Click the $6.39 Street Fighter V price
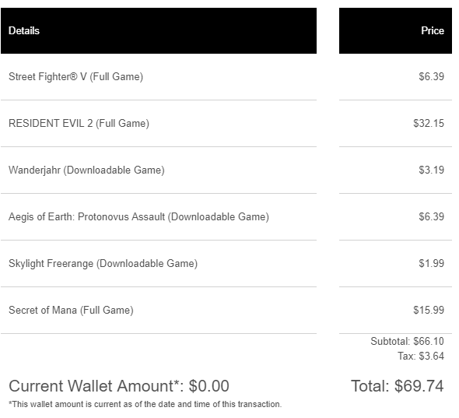Image resolution: width=459 pixels, height=418 pixels. (431, 77)
